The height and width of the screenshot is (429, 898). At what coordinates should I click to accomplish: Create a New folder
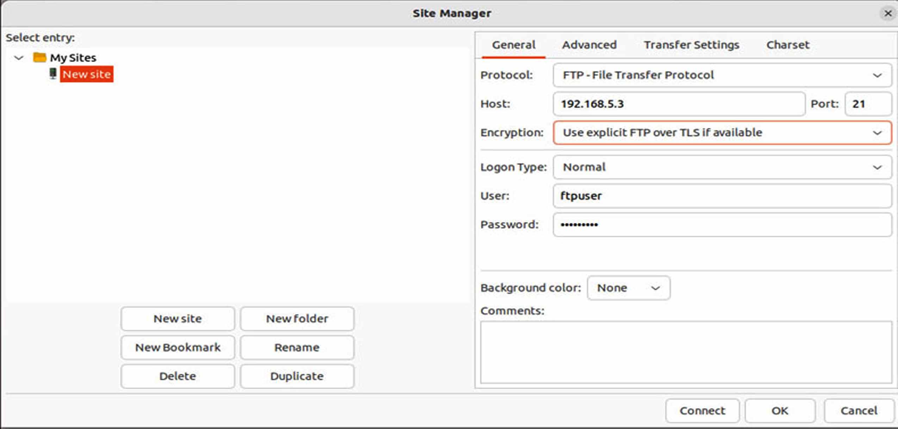pyautogui.click(x=297, y=318)
